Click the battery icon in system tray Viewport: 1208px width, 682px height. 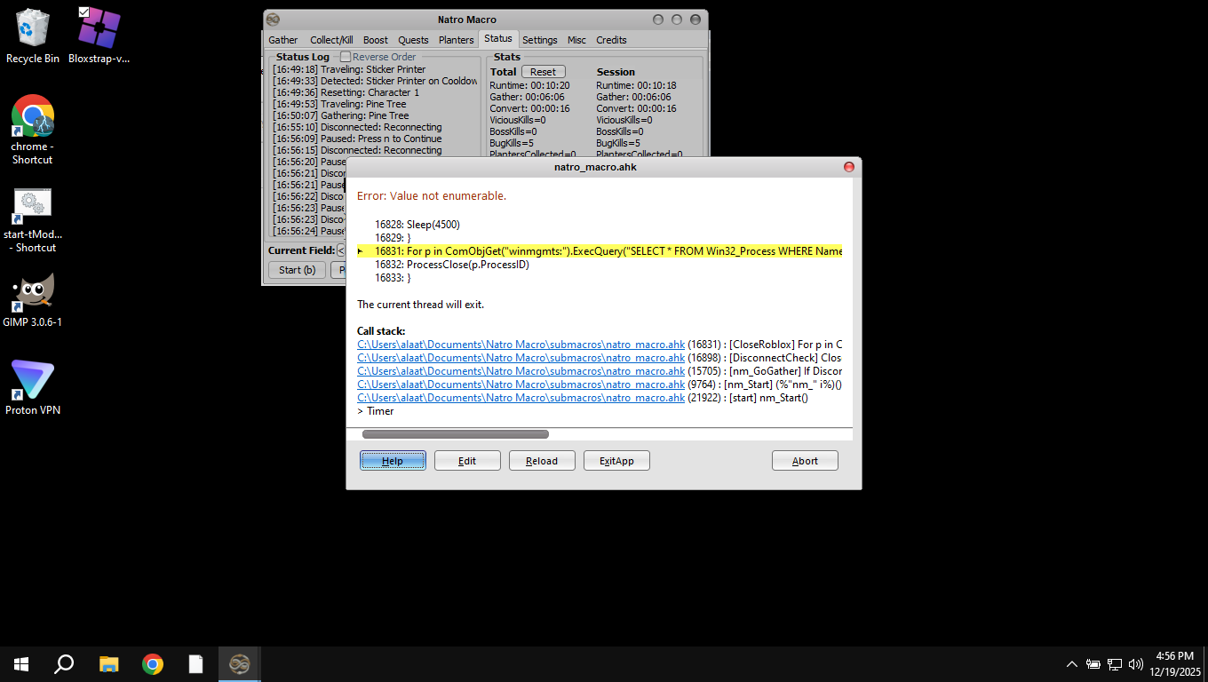click(x=1093, y=664)
